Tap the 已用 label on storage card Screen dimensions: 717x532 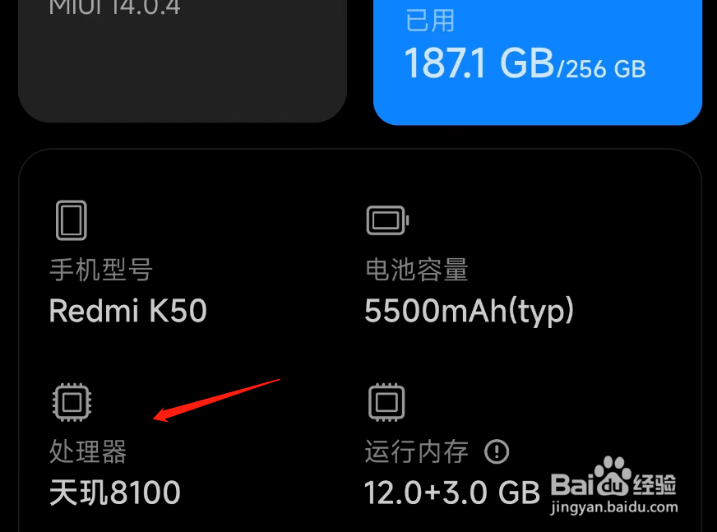point(430,21)
